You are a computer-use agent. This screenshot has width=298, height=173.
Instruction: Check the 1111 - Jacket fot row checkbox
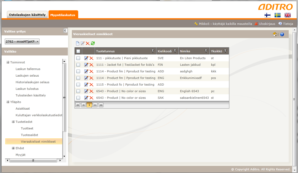(78, 65)
